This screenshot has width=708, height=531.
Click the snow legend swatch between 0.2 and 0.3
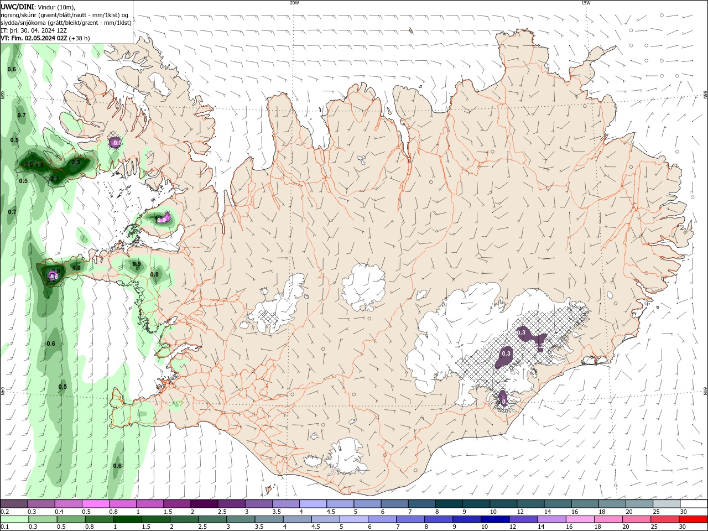tap(14, 504)
